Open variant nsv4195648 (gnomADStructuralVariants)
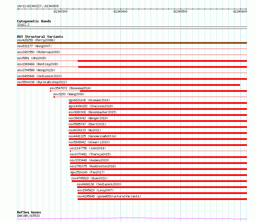The width and height of the screenshot is (255, 222). click(109, 196)
